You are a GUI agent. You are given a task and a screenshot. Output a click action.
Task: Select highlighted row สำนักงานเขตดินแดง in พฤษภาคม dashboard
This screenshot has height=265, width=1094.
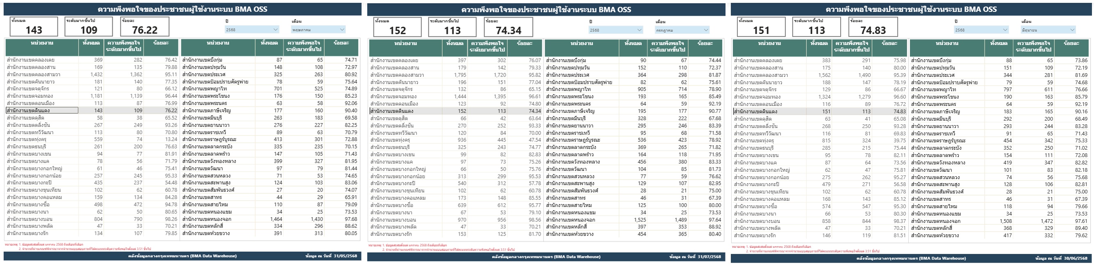pos(92,110)
